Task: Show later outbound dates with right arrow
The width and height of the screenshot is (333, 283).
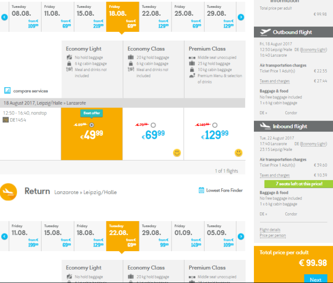Action: click(240, 17)
